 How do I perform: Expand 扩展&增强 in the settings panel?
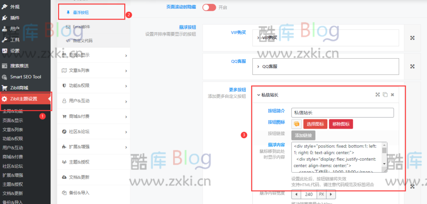[x=94, y=147]
